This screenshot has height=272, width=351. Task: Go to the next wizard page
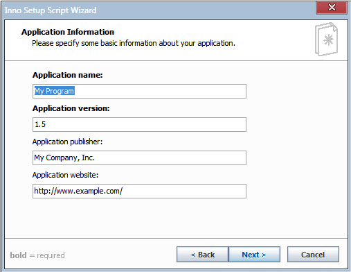pyautogui.click(x=254, y=255)
